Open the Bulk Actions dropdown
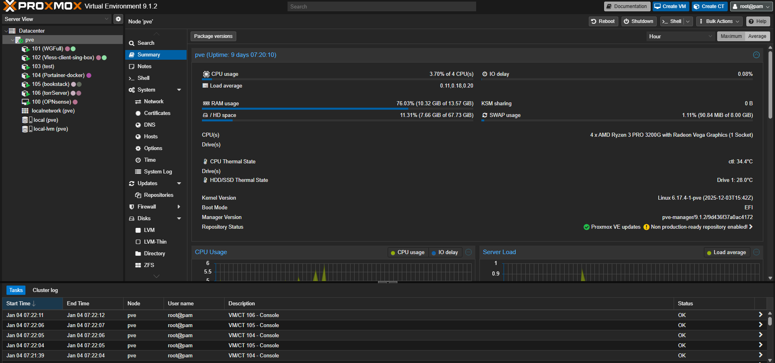This screenshot has width=775, height=363. tap(719, 21)
